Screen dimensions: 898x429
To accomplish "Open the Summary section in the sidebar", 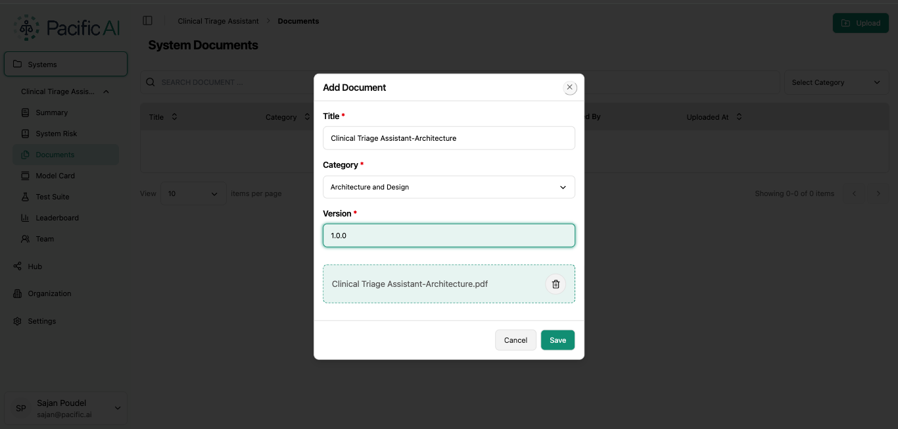I will click(x=53, y=113).
